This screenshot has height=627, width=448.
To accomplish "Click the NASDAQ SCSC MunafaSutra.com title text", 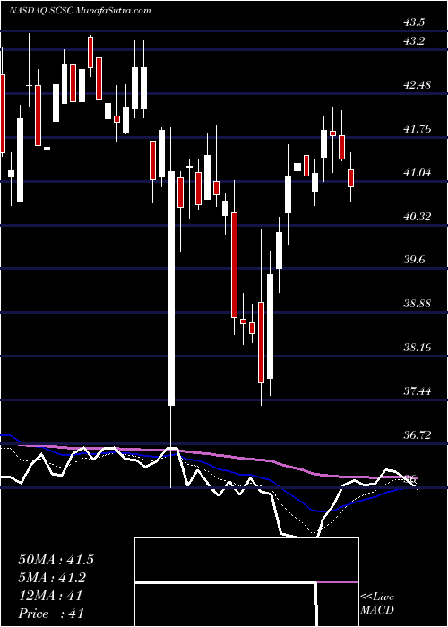I will [x=80, y=11].
